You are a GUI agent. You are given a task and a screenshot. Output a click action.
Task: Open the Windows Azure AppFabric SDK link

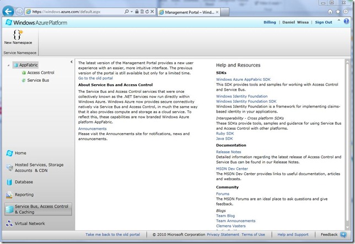coord(243,80)
